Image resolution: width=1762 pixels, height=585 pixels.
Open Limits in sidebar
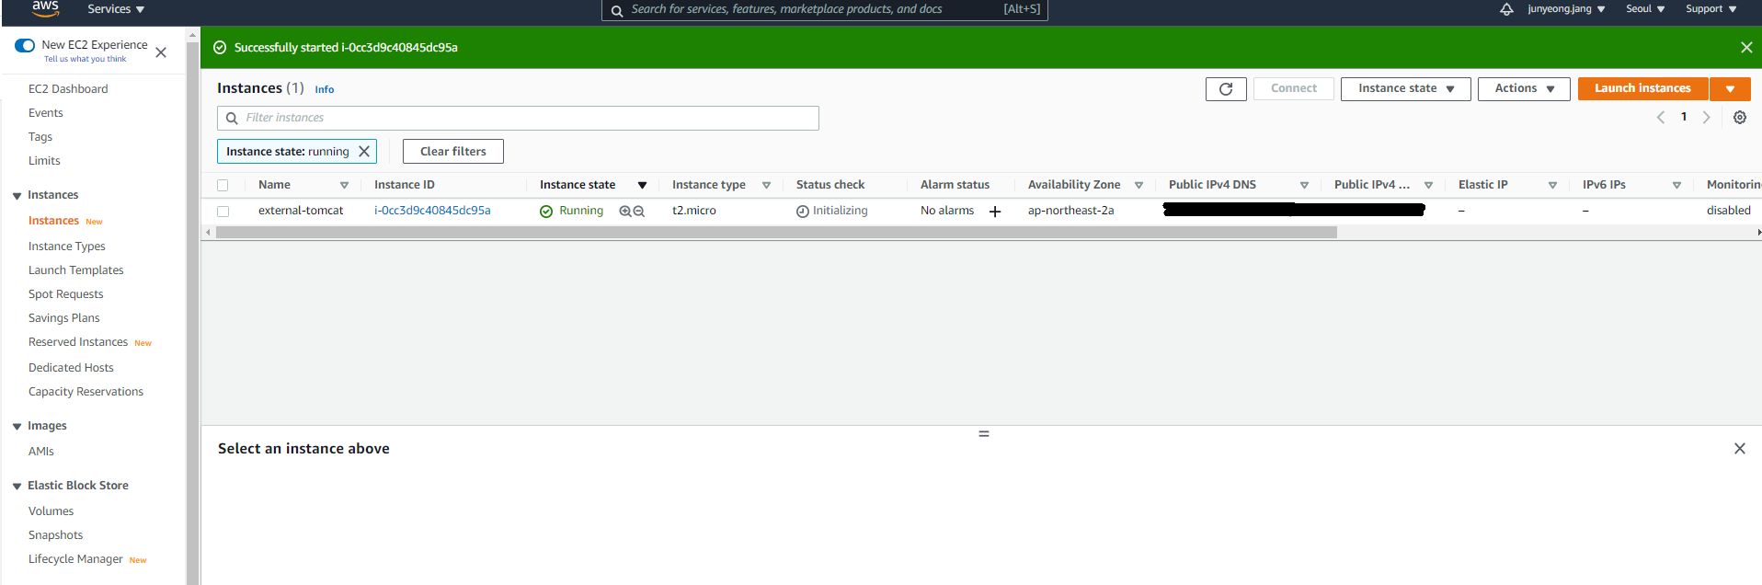(x=44, y=161)
